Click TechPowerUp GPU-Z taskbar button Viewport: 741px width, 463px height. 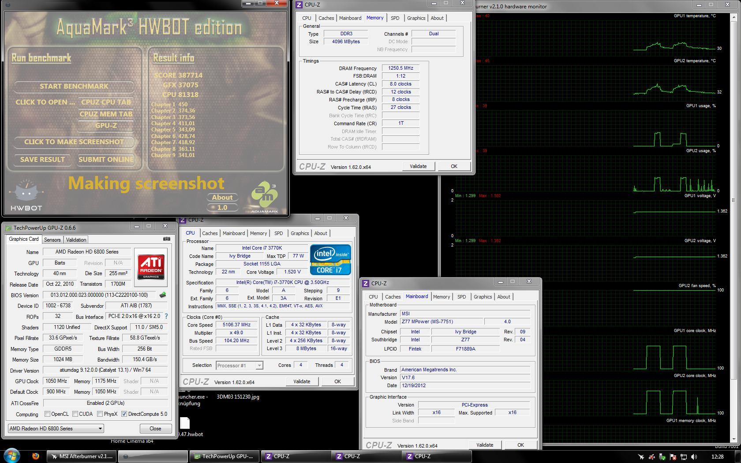pyautogui.click(x=224, y=456)
